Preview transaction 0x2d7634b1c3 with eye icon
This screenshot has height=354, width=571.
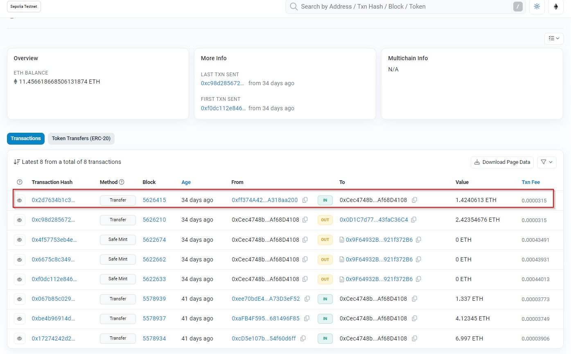[20, 200]
